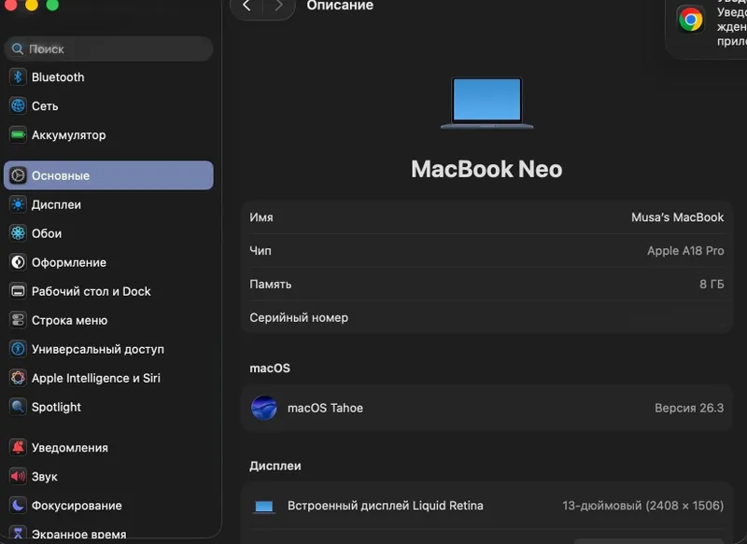Screen dimensions: 747x544
Task: Click Встроенный дисплей Liquid Retina label
Action: point(386,506)
